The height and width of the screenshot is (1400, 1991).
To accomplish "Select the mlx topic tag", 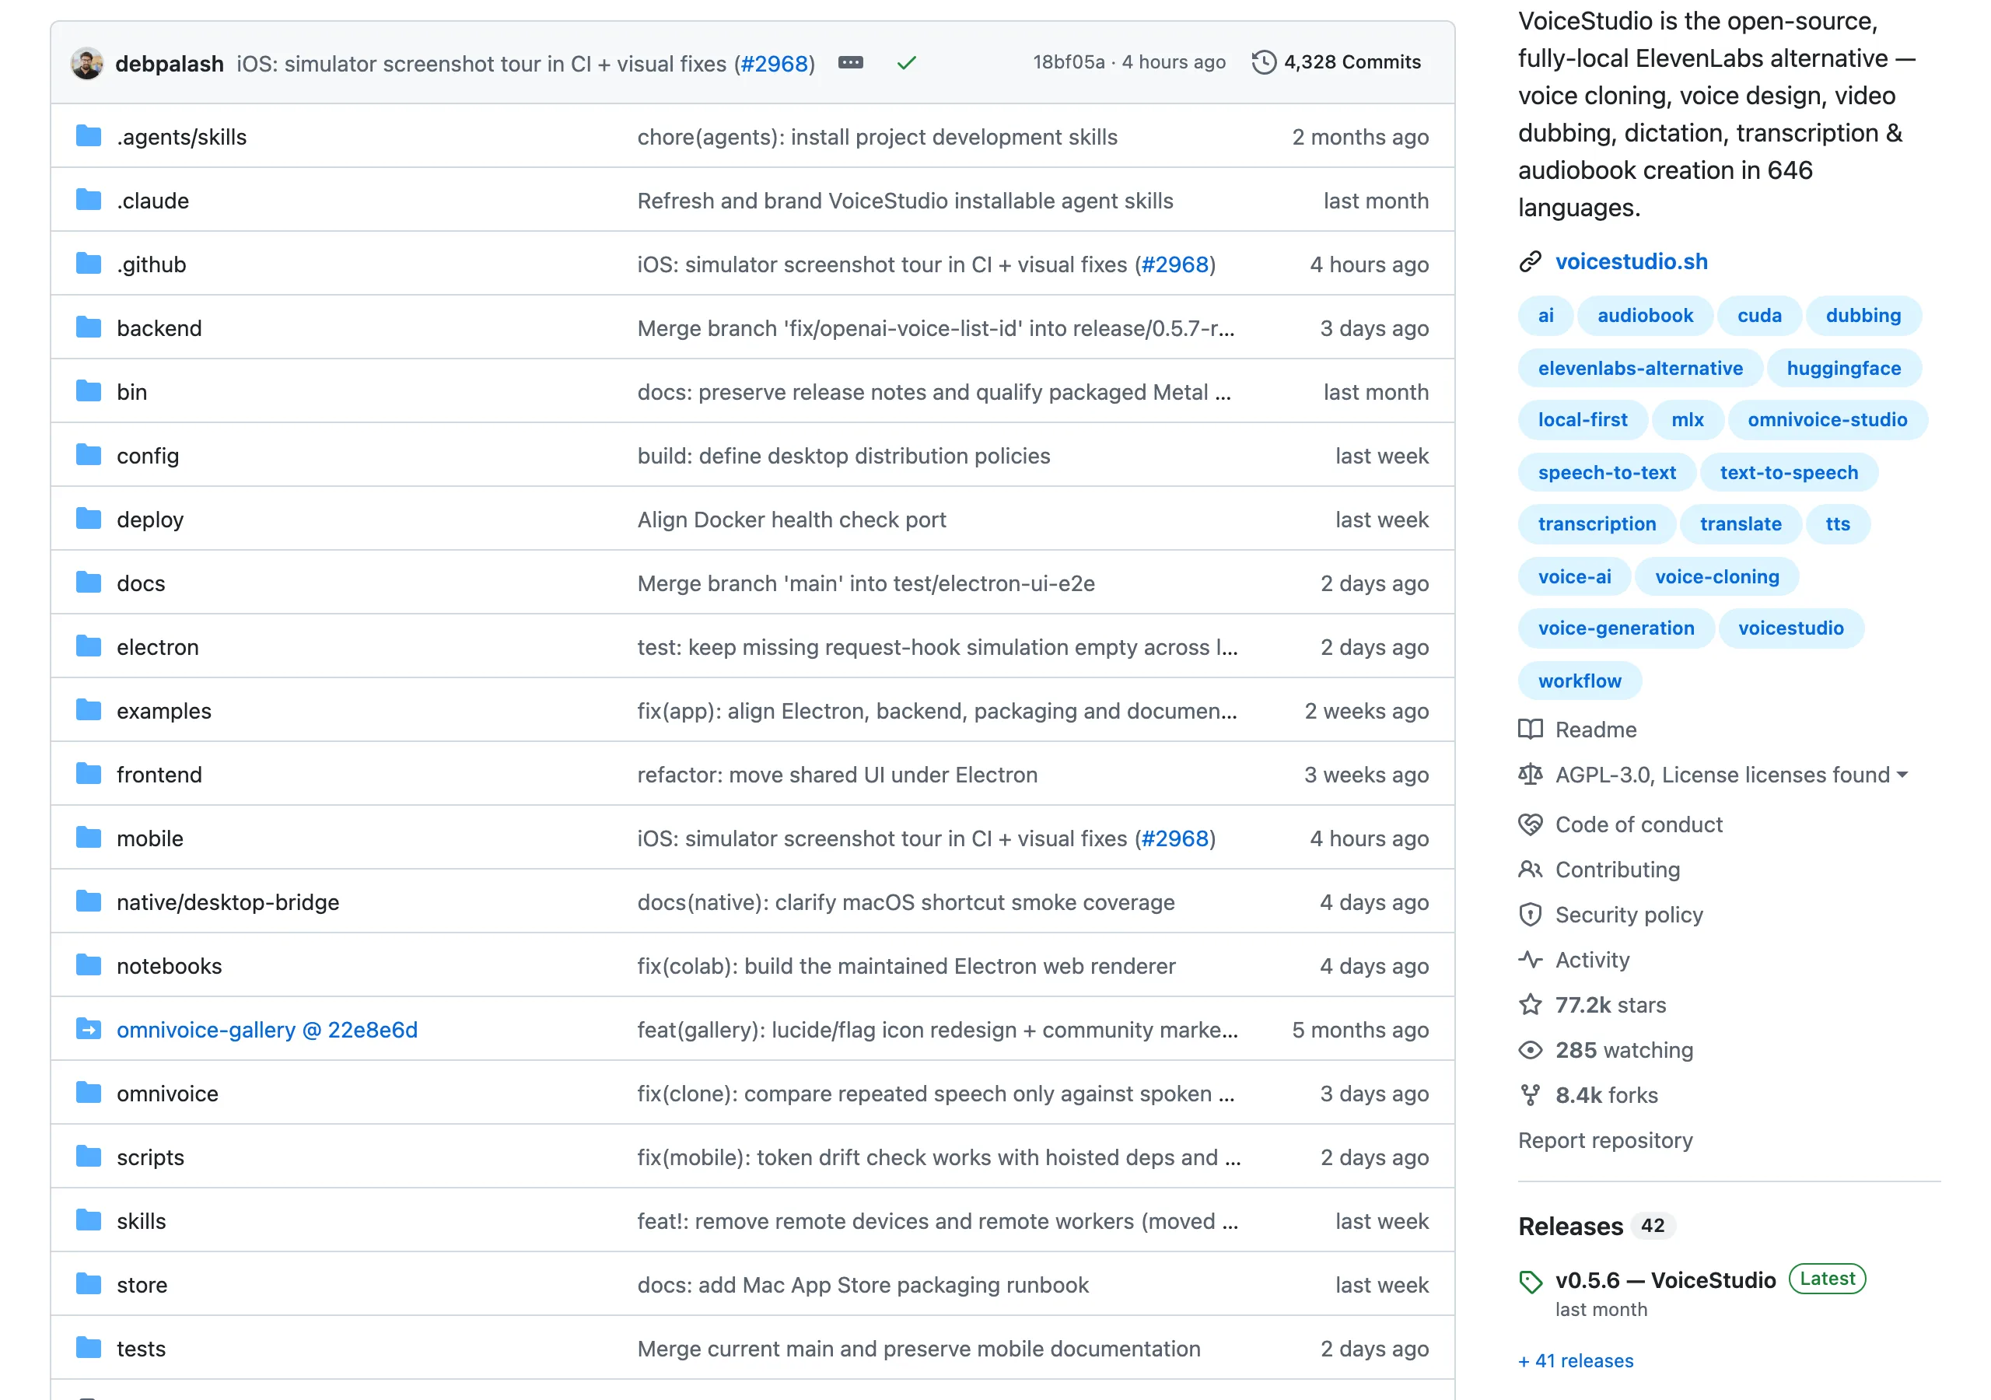I will coord(1688,420).
